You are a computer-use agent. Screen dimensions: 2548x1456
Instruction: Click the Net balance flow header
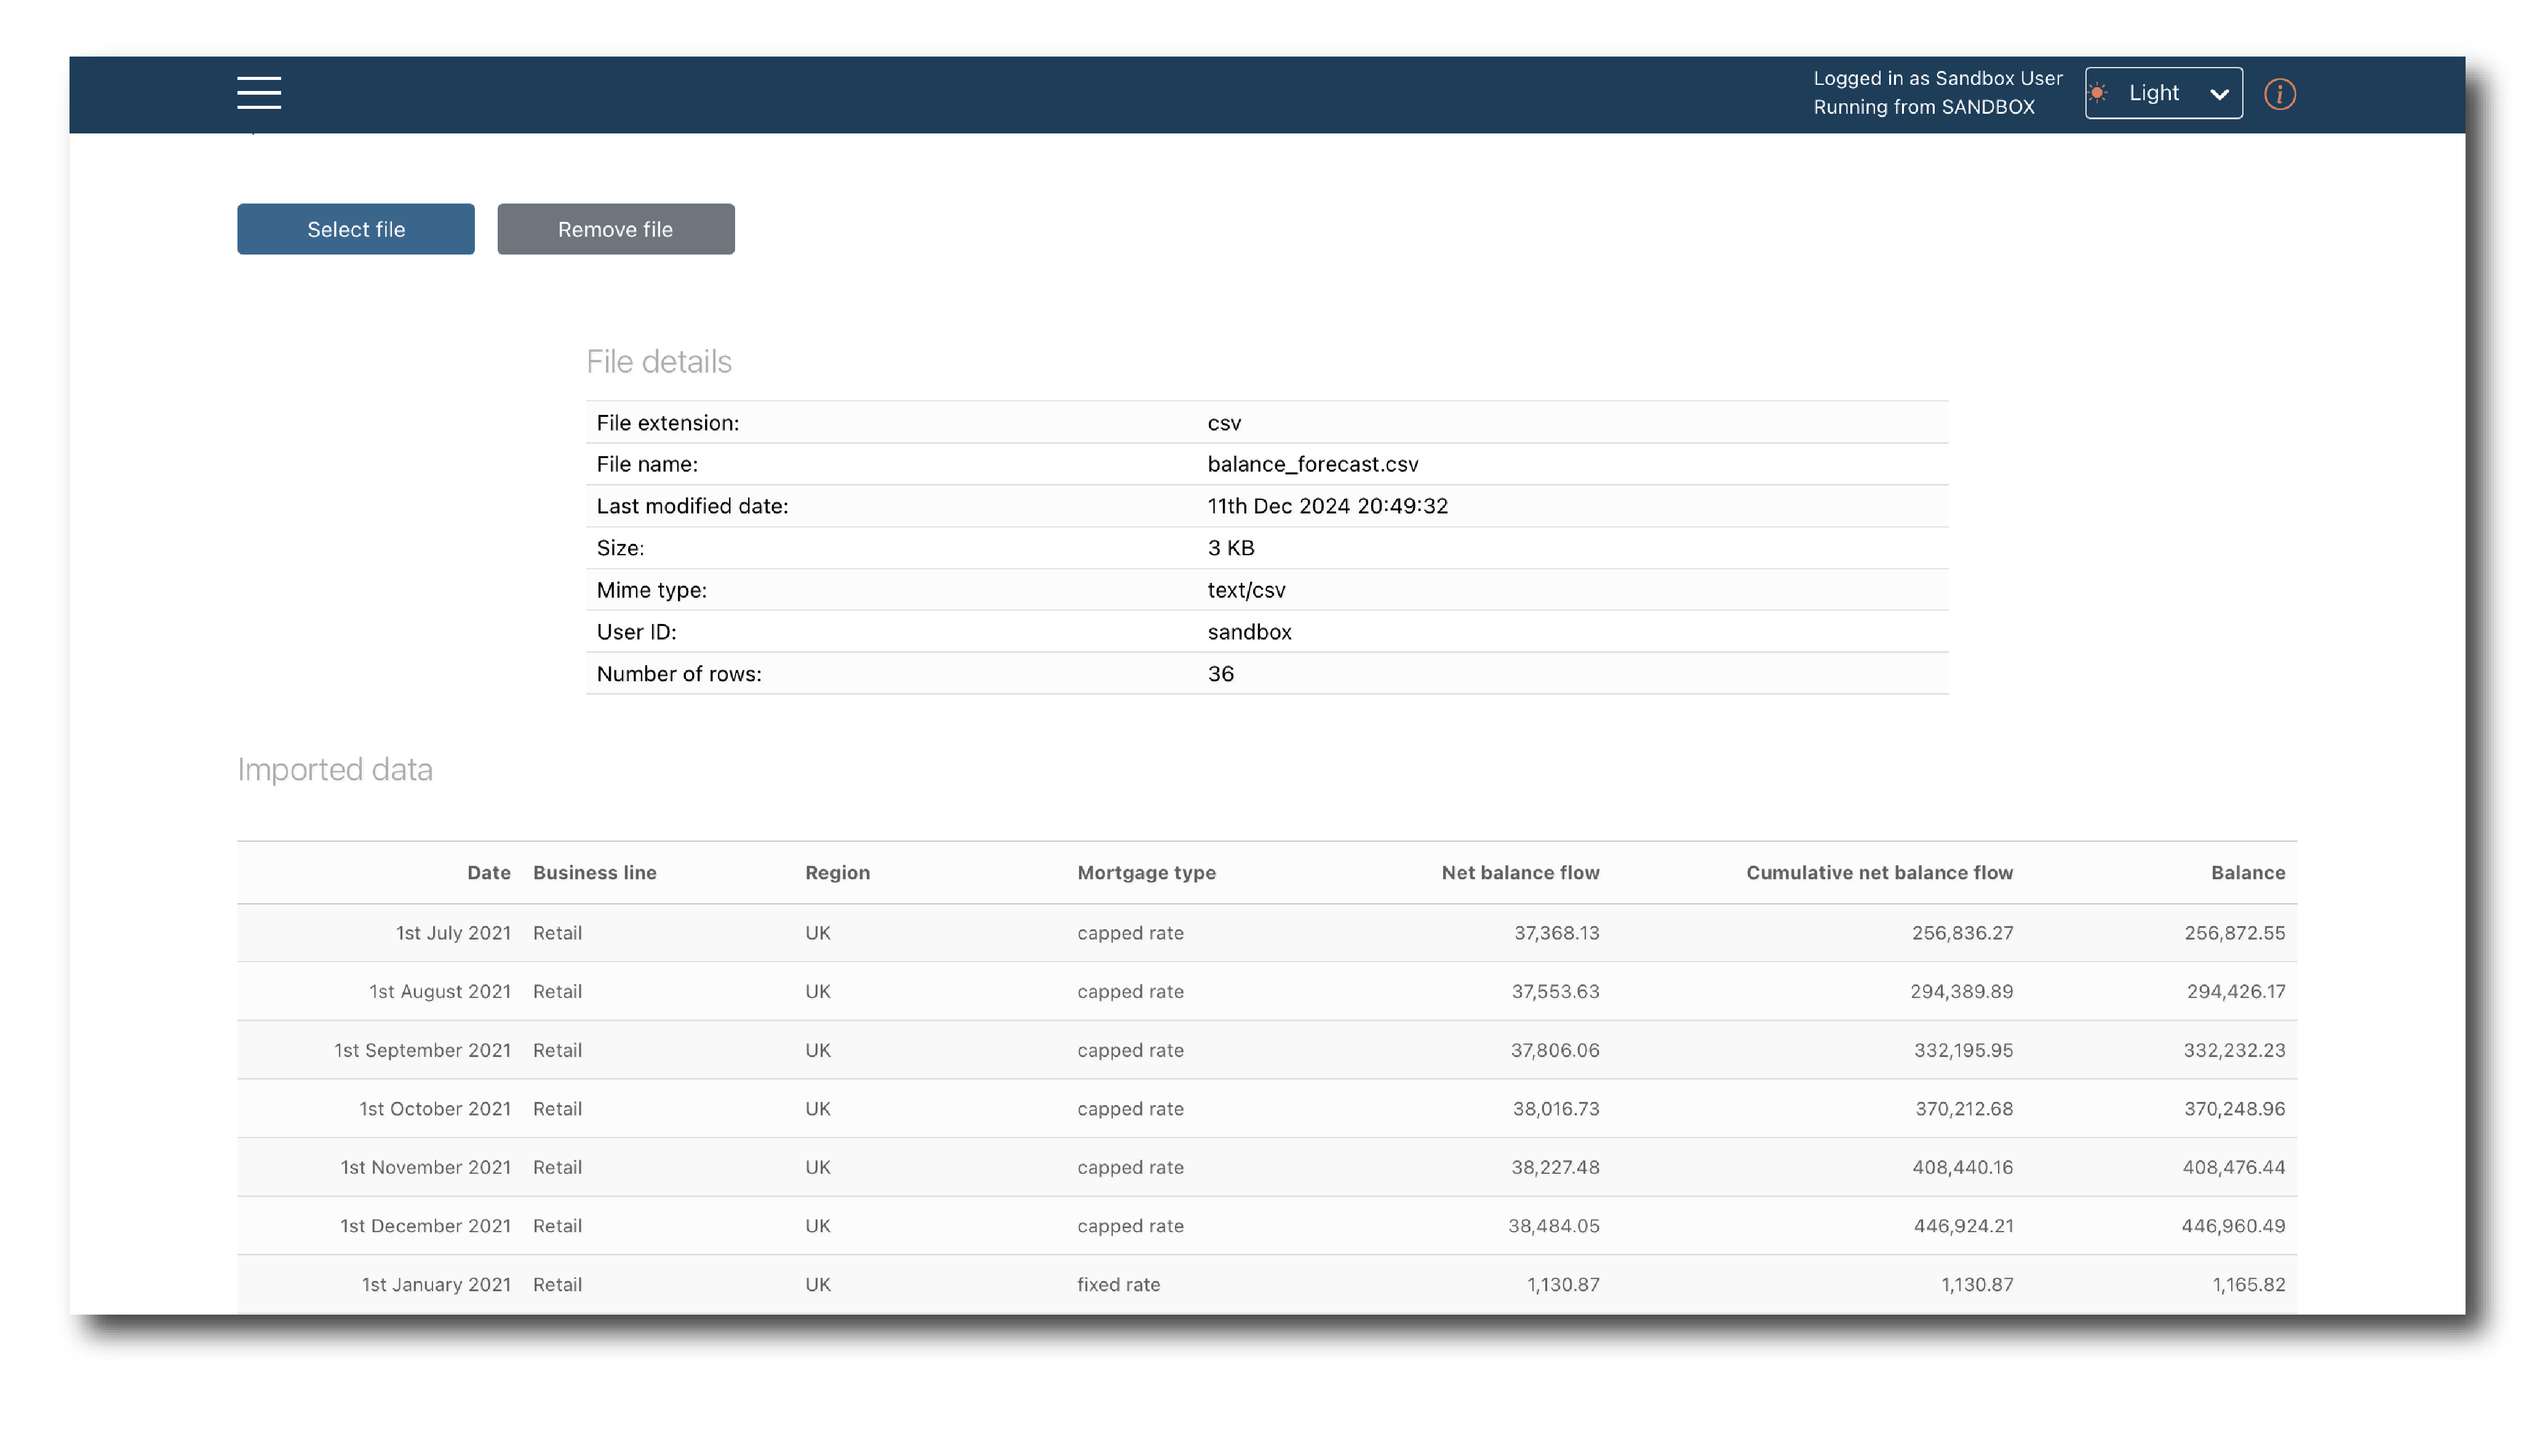tap(1519, 872)
